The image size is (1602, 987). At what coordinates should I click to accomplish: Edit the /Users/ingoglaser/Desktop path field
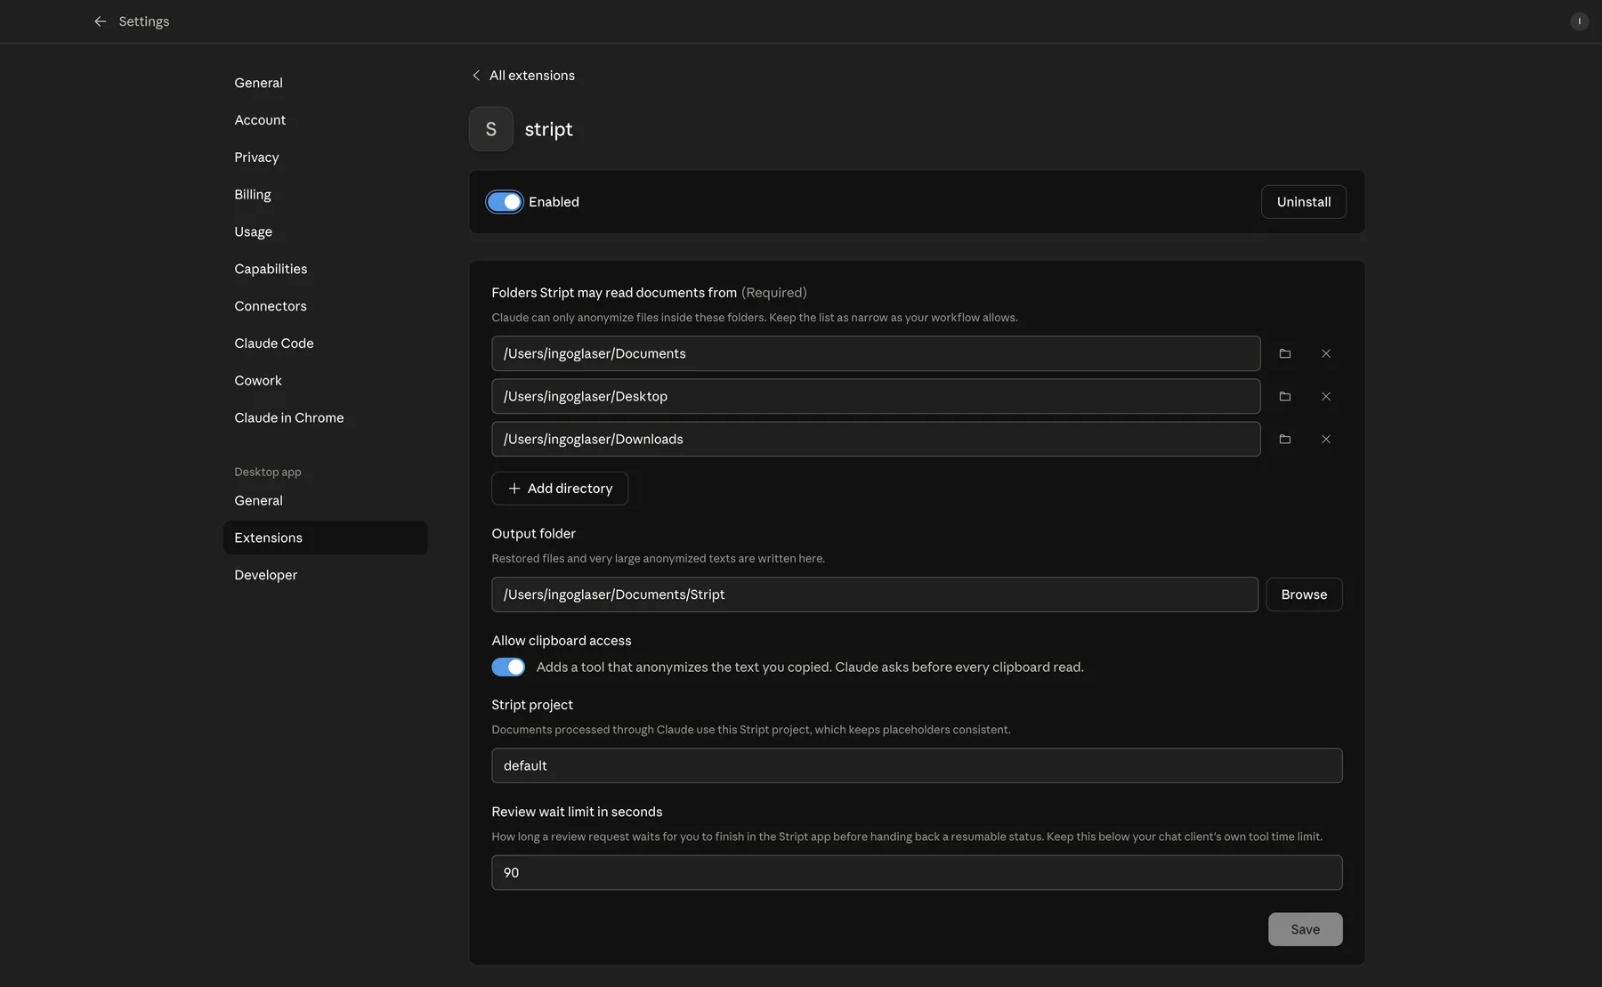pos(876,396)
